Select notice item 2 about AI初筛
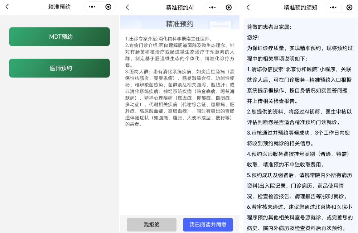Viewport: 358px width, 233px height. click(x=299, y=117)
